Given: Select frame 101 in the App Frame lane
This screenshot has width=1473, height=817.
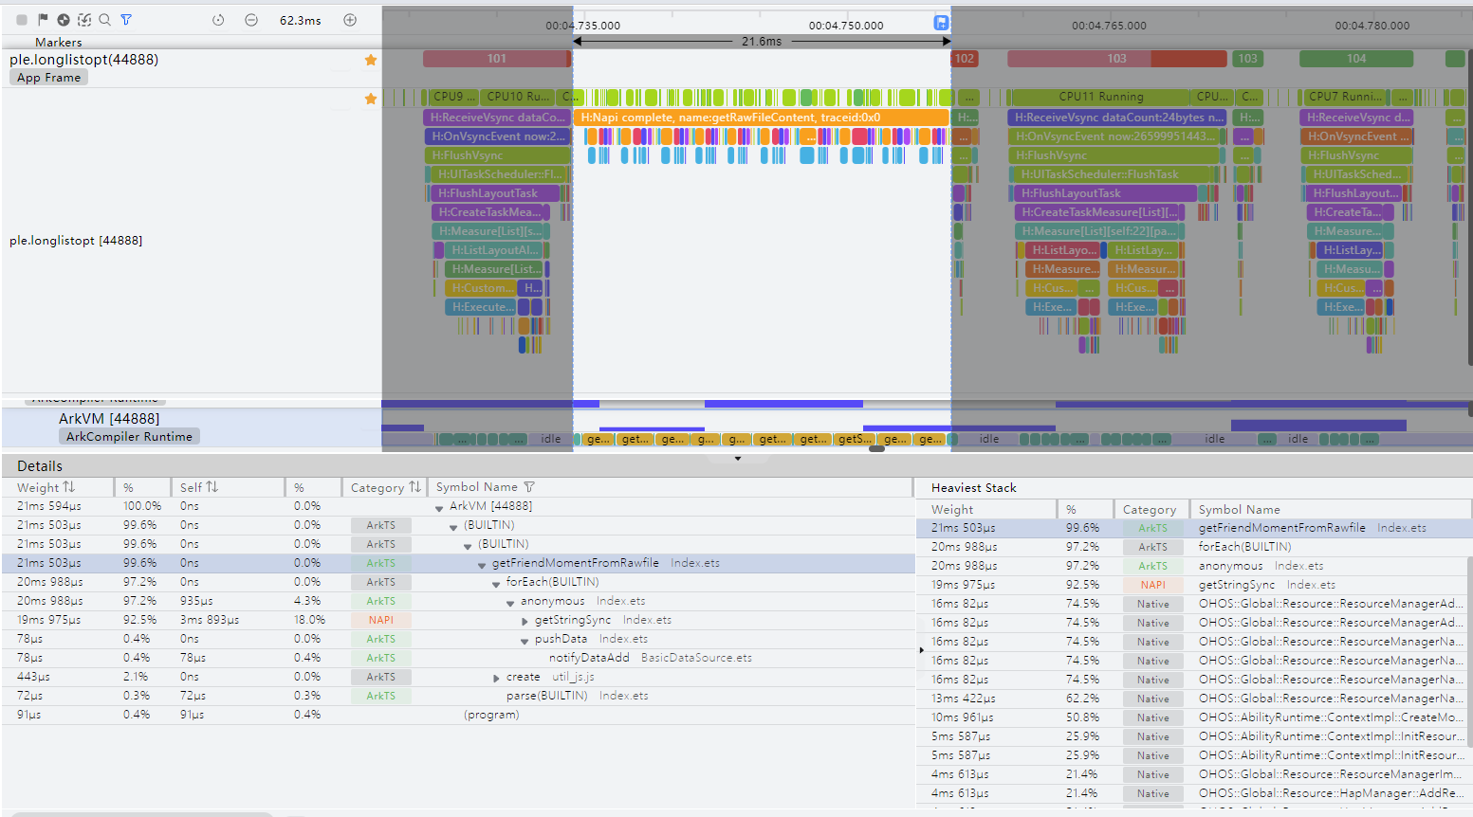Looking at the screenshot, I should [x=497, y=59].
